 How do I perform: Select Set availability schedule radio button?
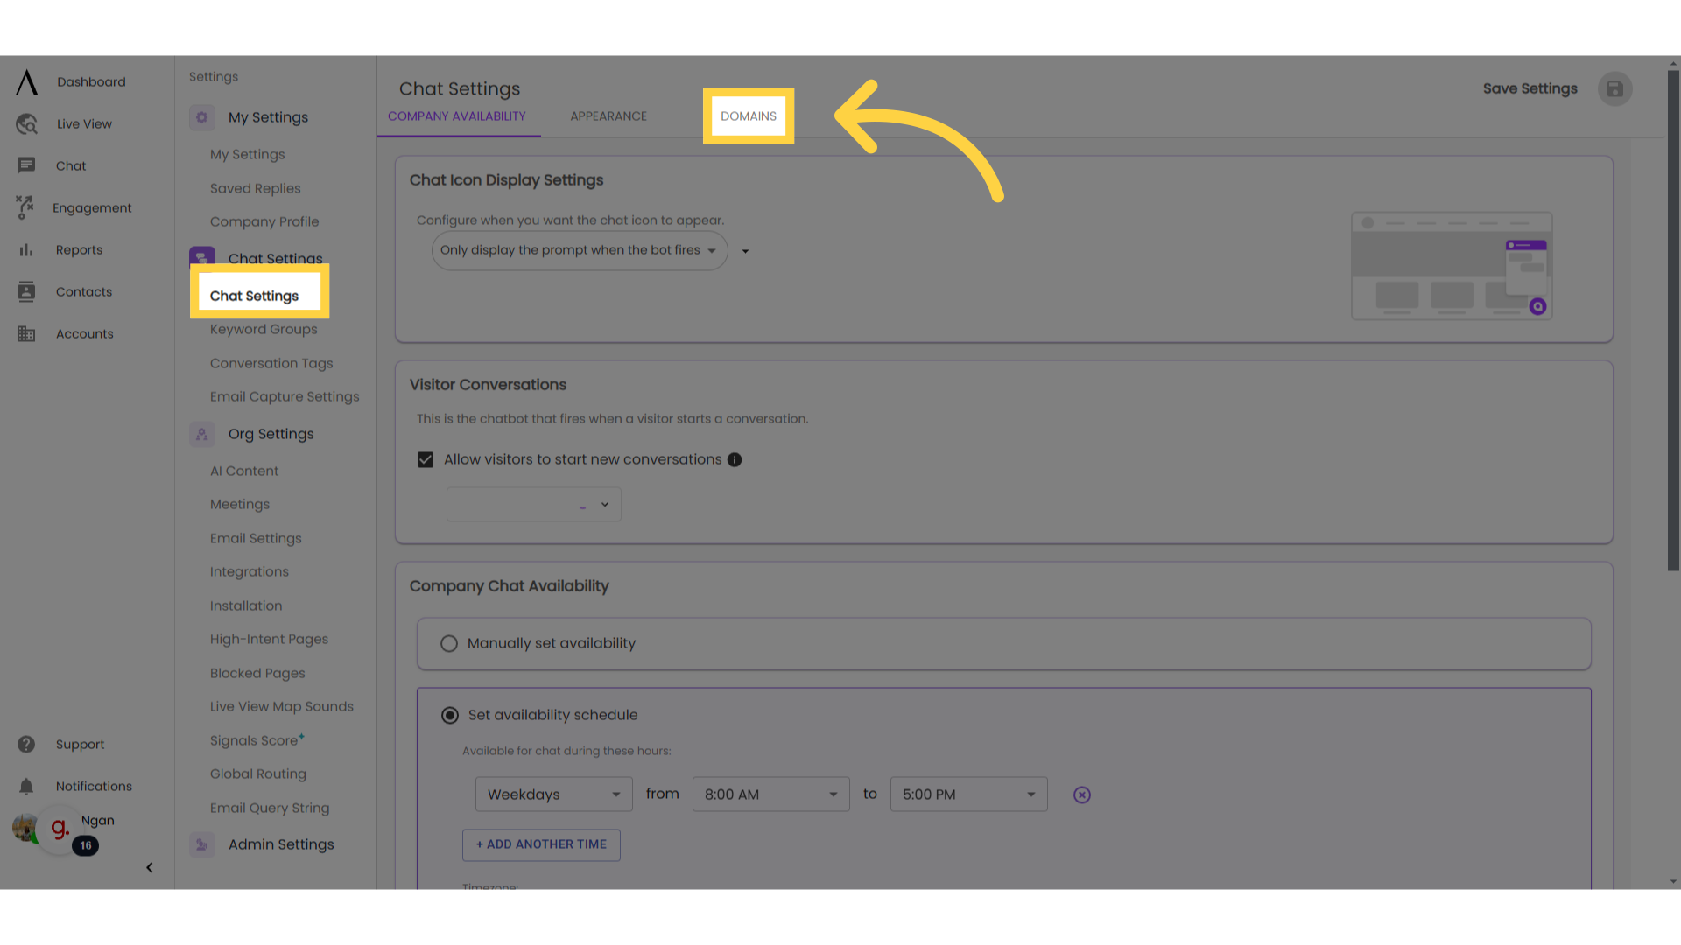tap(449, 714)
